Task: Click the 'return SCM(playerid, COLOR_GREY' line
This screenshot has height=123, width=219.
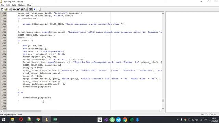Action: tap(74, 24)
